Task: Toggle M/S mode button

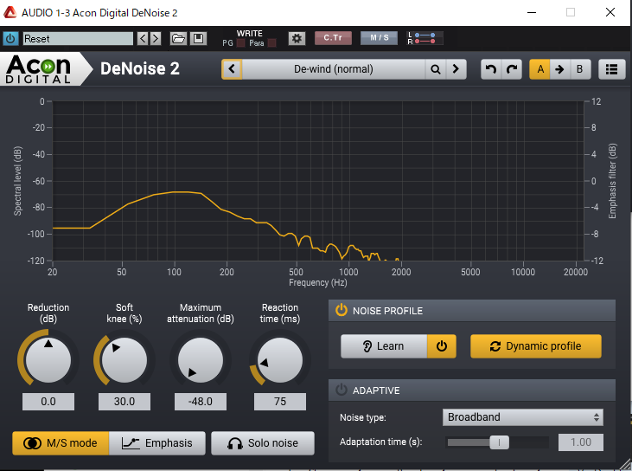Action: [x=61, y=443]
